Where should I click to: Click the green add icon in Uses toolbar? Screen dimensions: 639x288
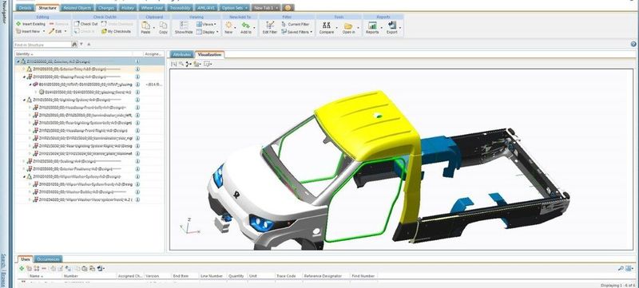click(x=22, y=269)
